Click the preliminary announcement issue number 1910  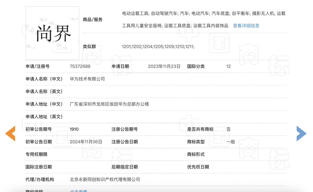(74, 129)
